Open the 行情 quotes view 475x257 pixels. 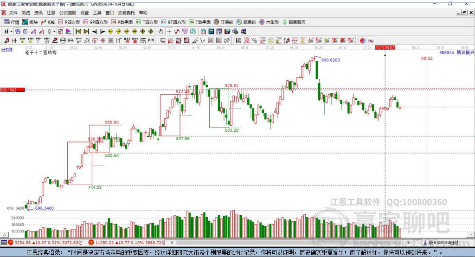12,22
